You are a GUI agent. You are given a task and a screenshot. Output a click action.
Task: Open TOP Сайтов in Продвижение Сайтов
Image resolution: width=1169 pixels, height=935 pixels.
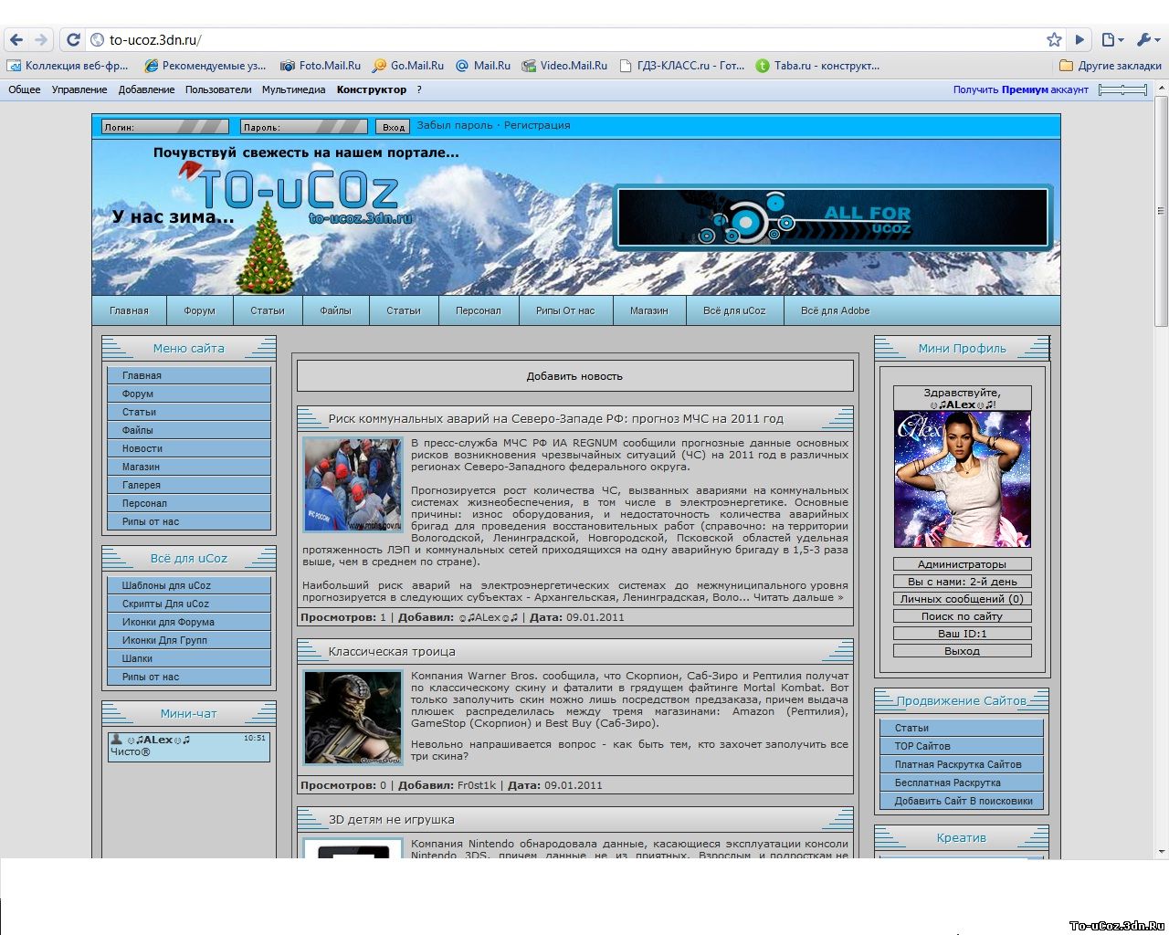coord(962,746)
